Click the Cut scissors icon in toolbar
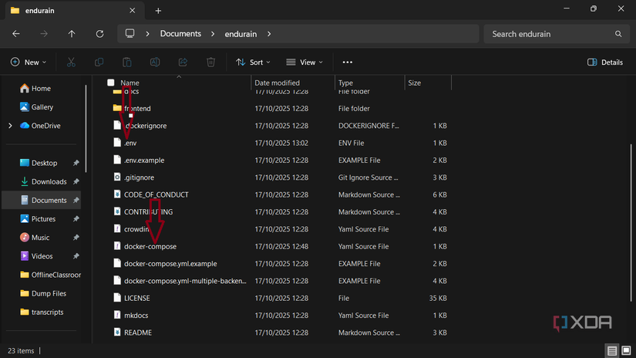Screen dimensions: 636x358 tap(71, 62)
